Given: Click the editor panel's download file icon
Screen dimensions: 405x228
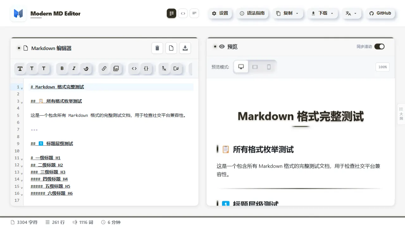Looking at the screenshot, I should 185,48.
